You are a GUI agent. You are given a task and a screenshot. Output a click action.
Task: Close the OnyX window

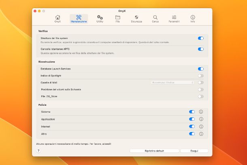(x=35, y=11)
